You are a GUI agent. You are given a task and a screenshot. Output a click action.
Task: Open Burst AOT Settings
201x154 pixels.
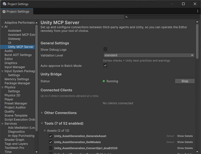[x=18, y=55]
